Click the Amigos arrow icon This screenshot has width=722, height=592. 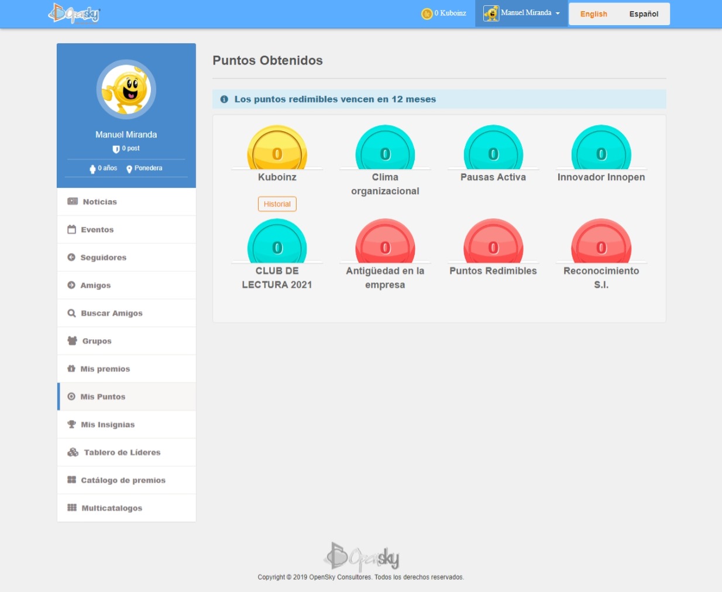click(71, 285)
